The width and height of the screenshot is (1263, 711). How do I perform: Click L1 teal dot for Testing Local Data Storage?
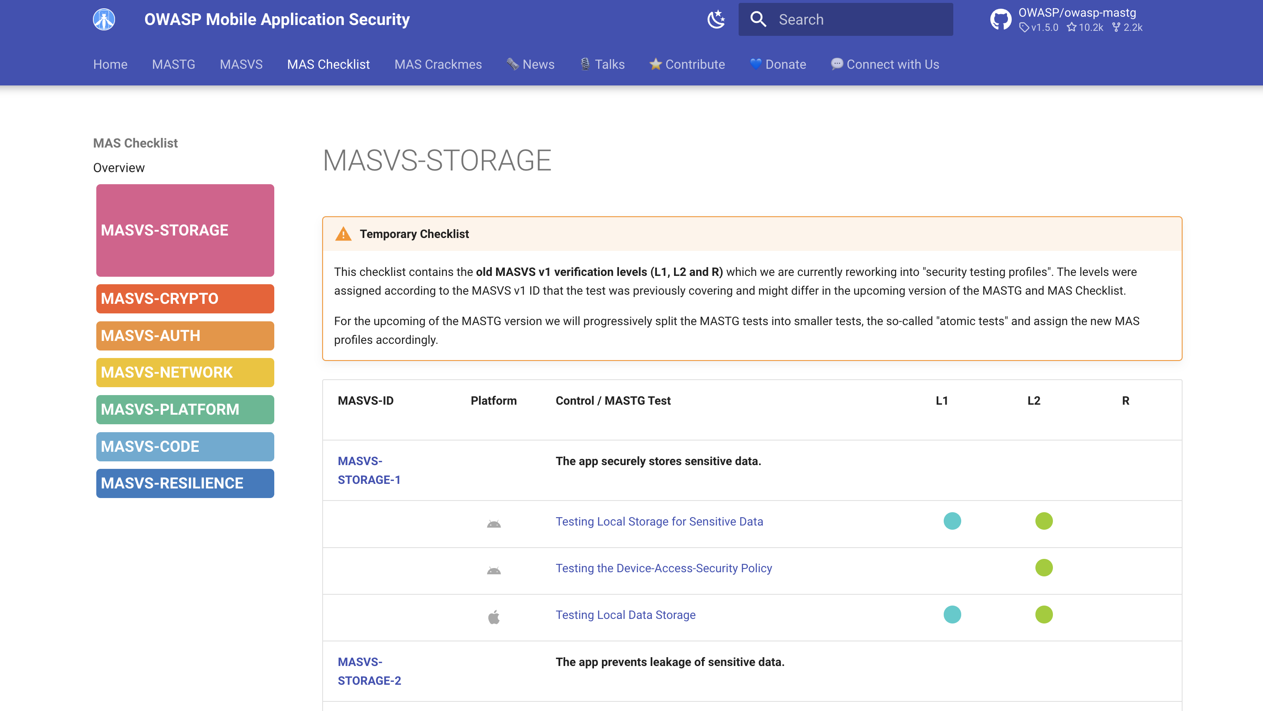(x=952, y=614)
